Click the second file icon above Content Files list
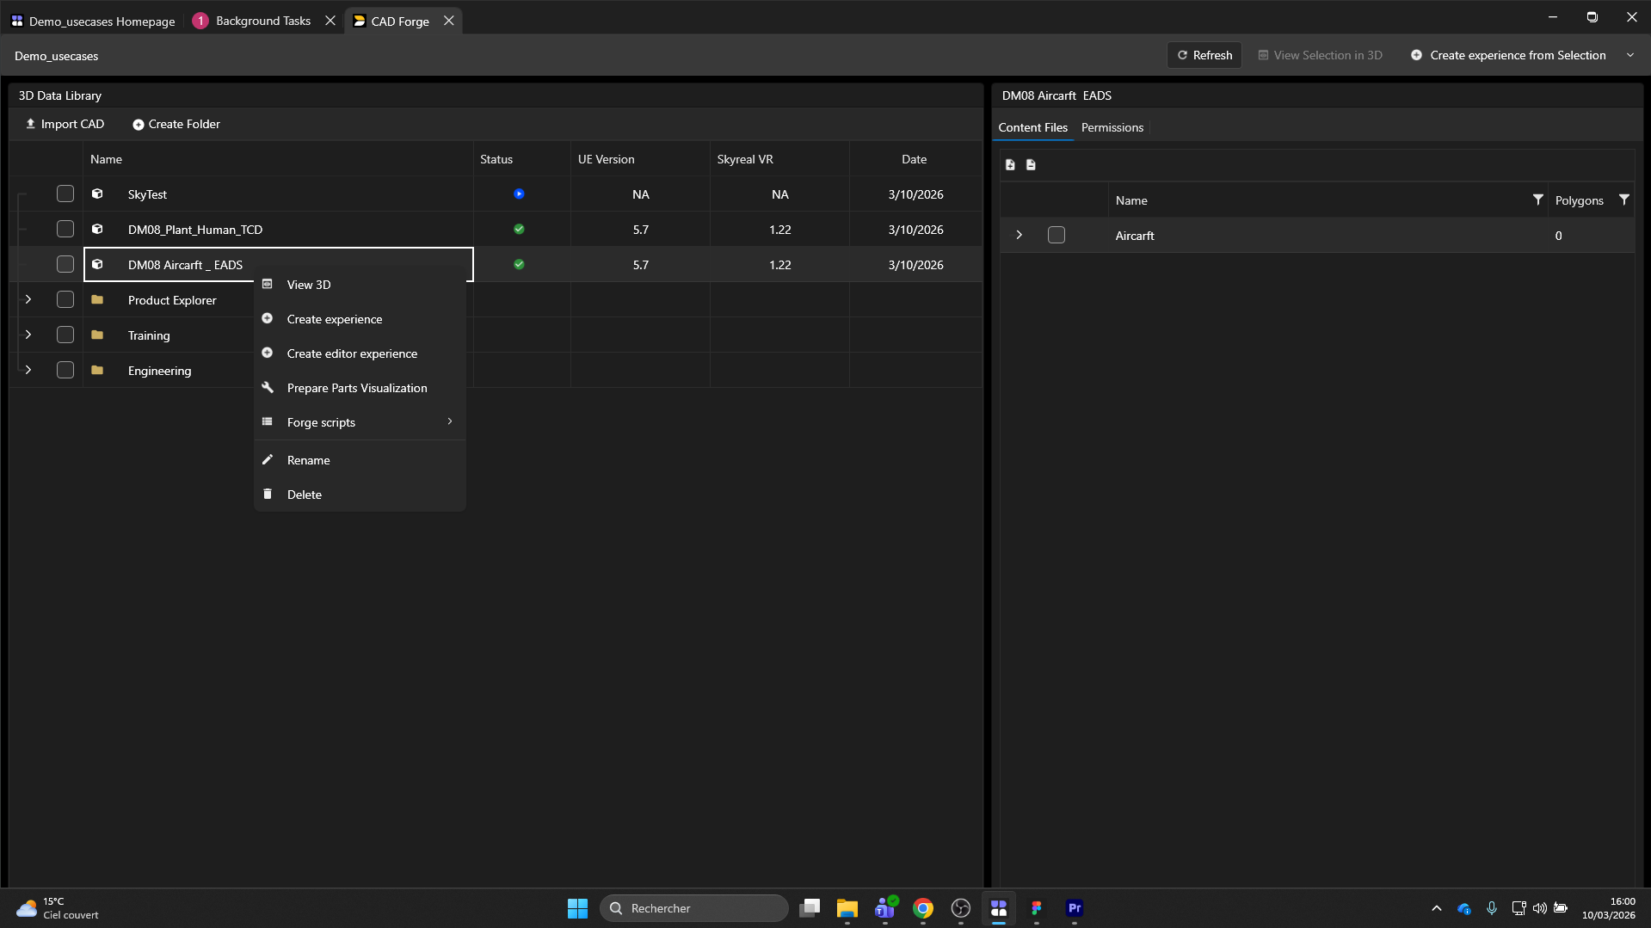Screen dimensions: 1651x928 coord(1031,165)
